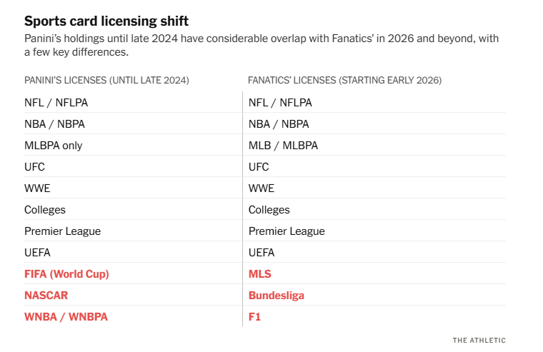Viewport: 543px width, 352px height.
Task: Click the red "FIFA (World Cup)" entry
Action: tap(66, 273)
